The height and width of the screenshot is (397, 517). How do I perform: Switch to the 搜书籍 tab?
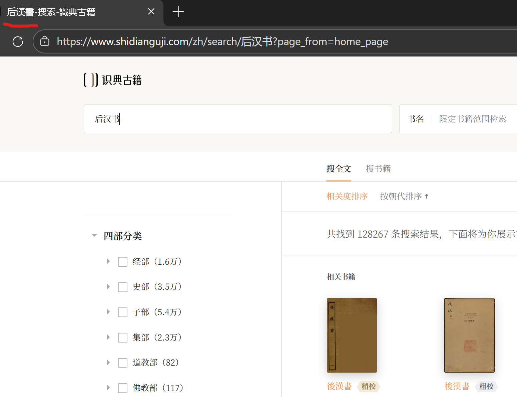tap(378, 169)
